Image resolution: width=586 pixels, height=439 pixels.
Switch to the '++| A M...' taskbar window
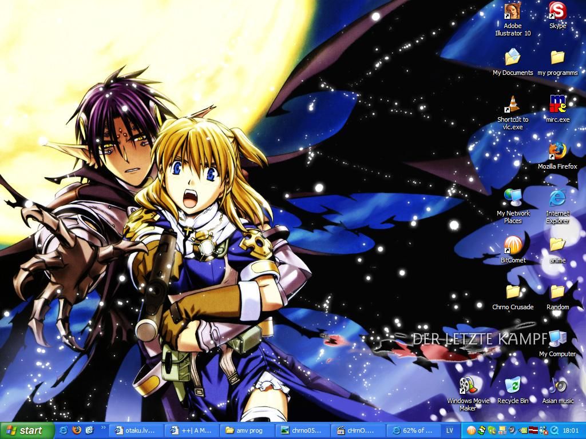pyautogui.click(x=193, y=430)
